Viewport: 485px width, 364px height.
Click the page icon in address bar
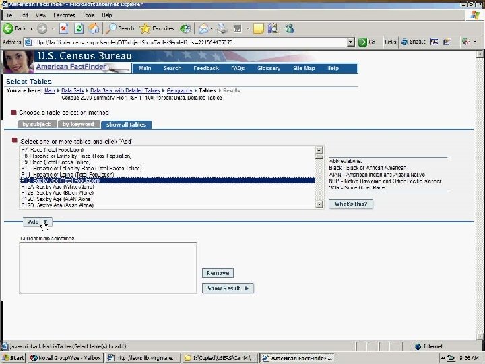(28, 42)
